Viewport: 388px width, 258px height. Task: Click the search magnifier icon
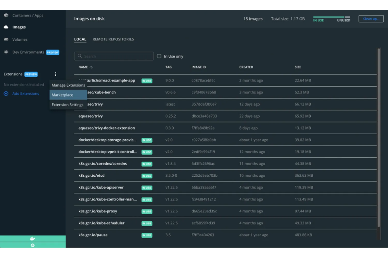[80, 56]
